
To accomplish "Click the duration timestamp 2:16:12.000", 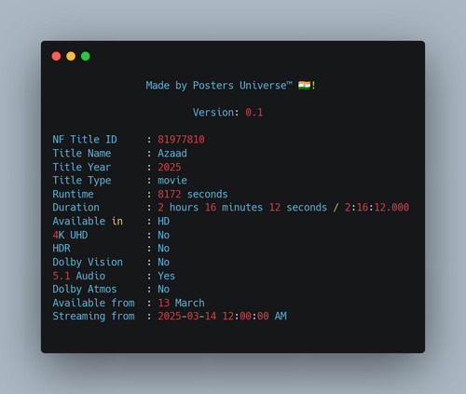I will click(x=377, y=208).
